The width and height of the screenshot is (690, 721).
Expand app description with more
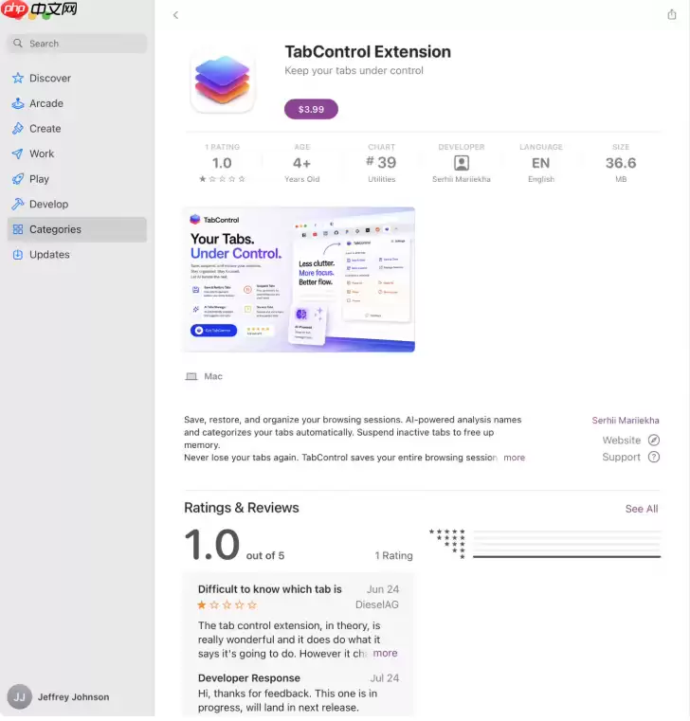point(514,458)
